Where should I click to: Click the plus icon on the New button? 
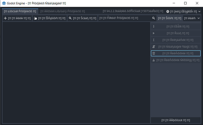click(x=5, y=18)
